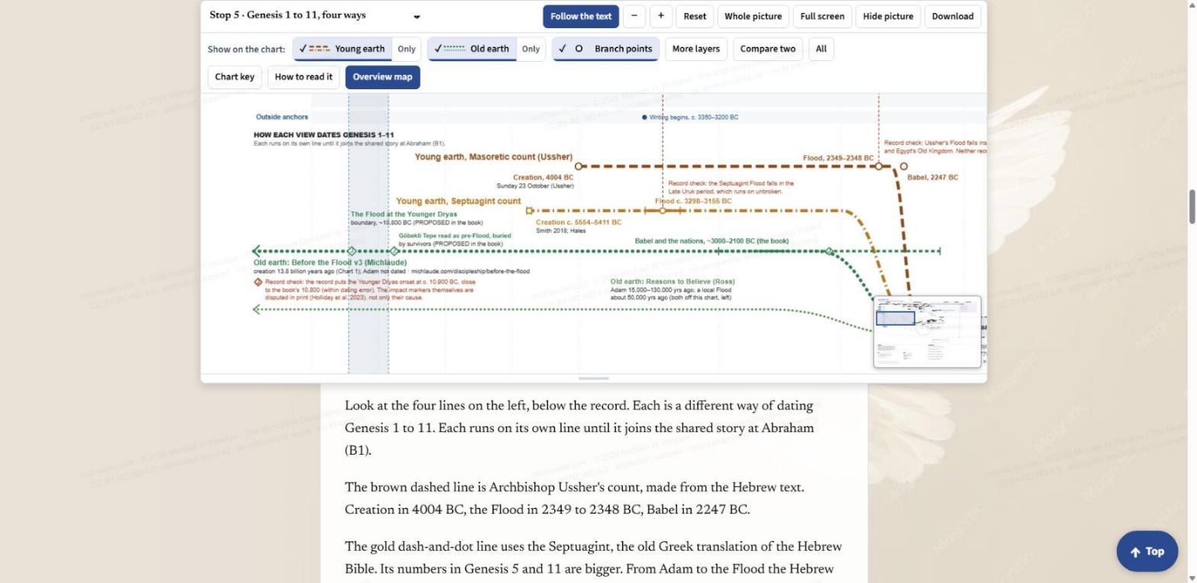This screenshot has width=1197, height=583.
Task: Open How to read it
Action: pos(303,77)
